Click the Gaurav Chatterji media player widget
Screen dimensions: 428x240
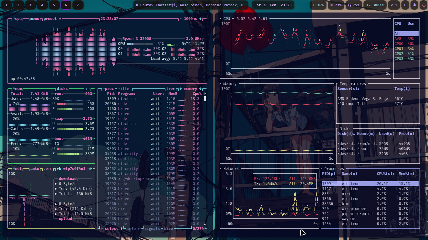pos(191,5)
